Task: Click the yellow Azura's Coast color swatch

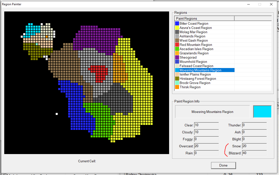Action: (x=177, y=28)
